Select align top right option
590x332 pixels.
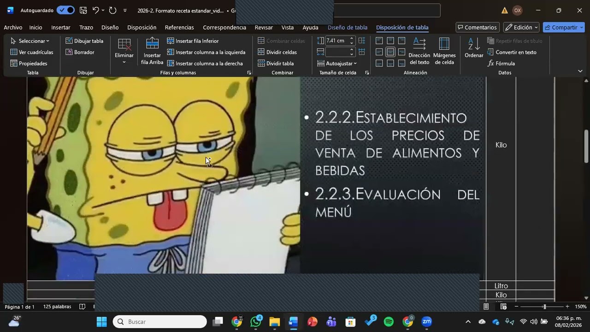(401, 41)
